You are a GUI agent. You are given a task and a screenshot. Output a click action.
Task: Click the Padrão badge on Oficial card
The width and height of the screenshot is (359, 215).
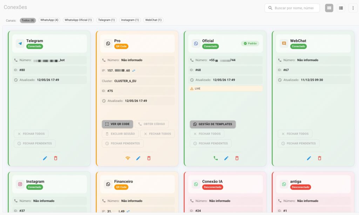(x=250, y=43)
